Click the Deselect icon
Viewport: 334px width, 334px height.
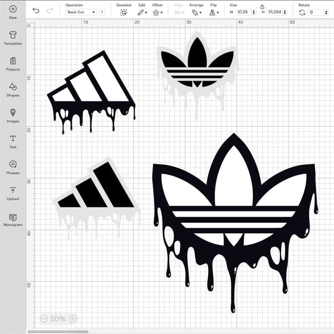click(x=124, y=13)
